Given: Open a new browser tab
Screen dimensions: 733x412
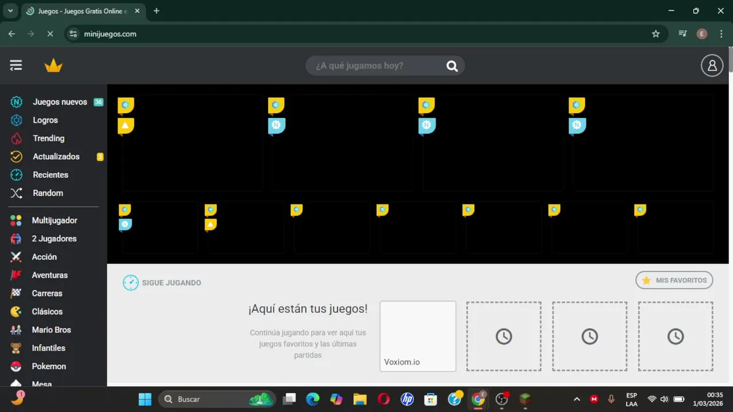Looking at the screenshot, I should coord(156,11).
